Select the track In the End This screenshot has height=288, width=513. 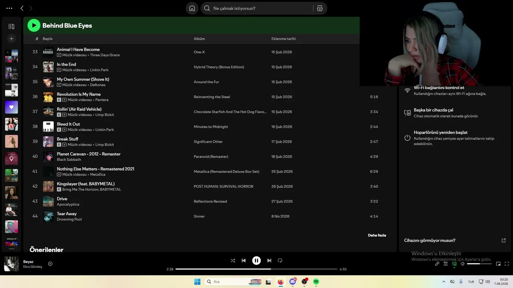click(x=67, y=64)
